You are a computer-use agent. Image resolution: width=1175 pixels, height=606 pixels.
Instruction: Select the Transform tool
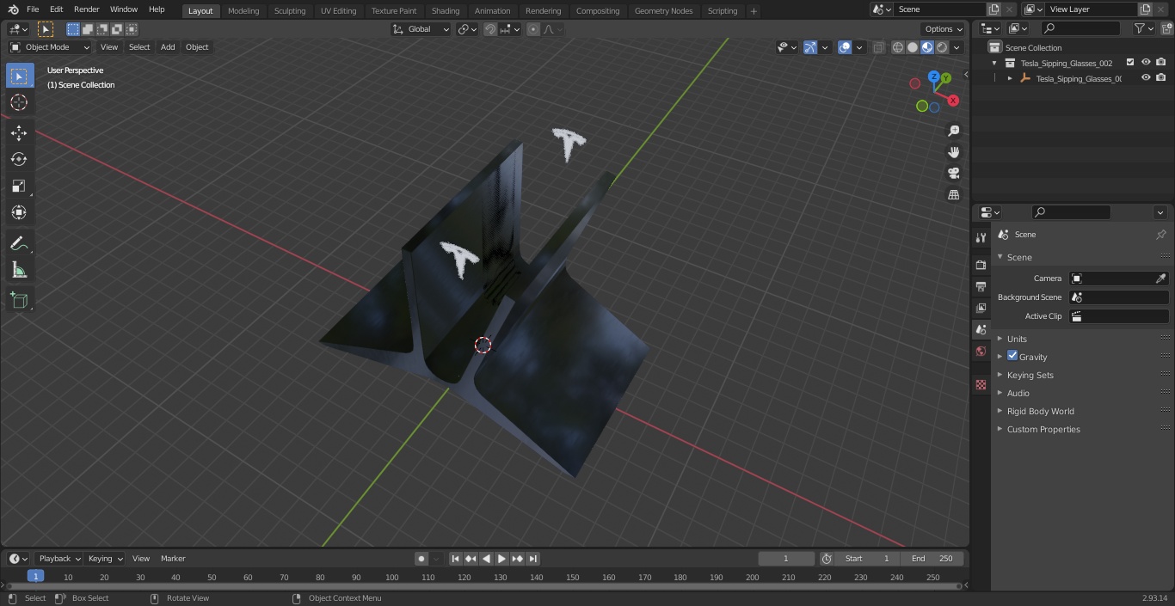(x=19, y=212)
